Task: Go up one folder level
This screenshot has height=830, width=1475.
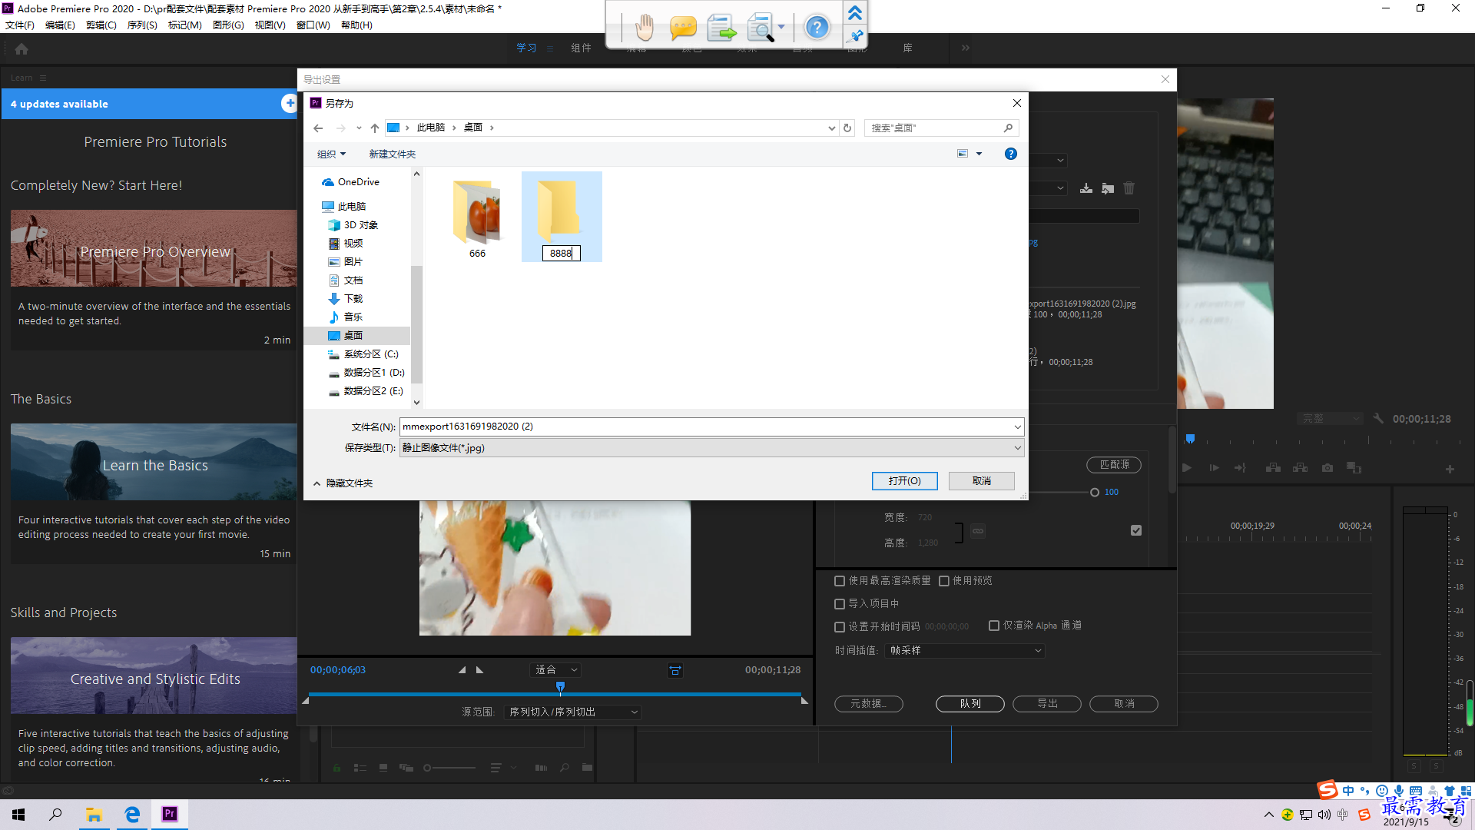Action: tap(375, 128)
